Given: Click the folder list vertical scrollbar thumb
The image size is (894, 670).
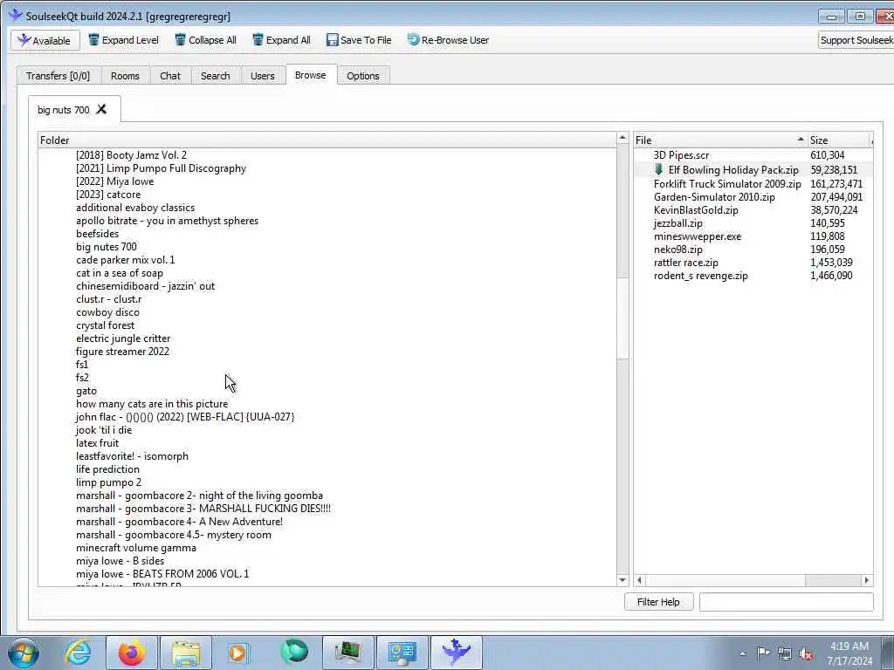Looking at the screenshot, I should [x=622, y=318].
